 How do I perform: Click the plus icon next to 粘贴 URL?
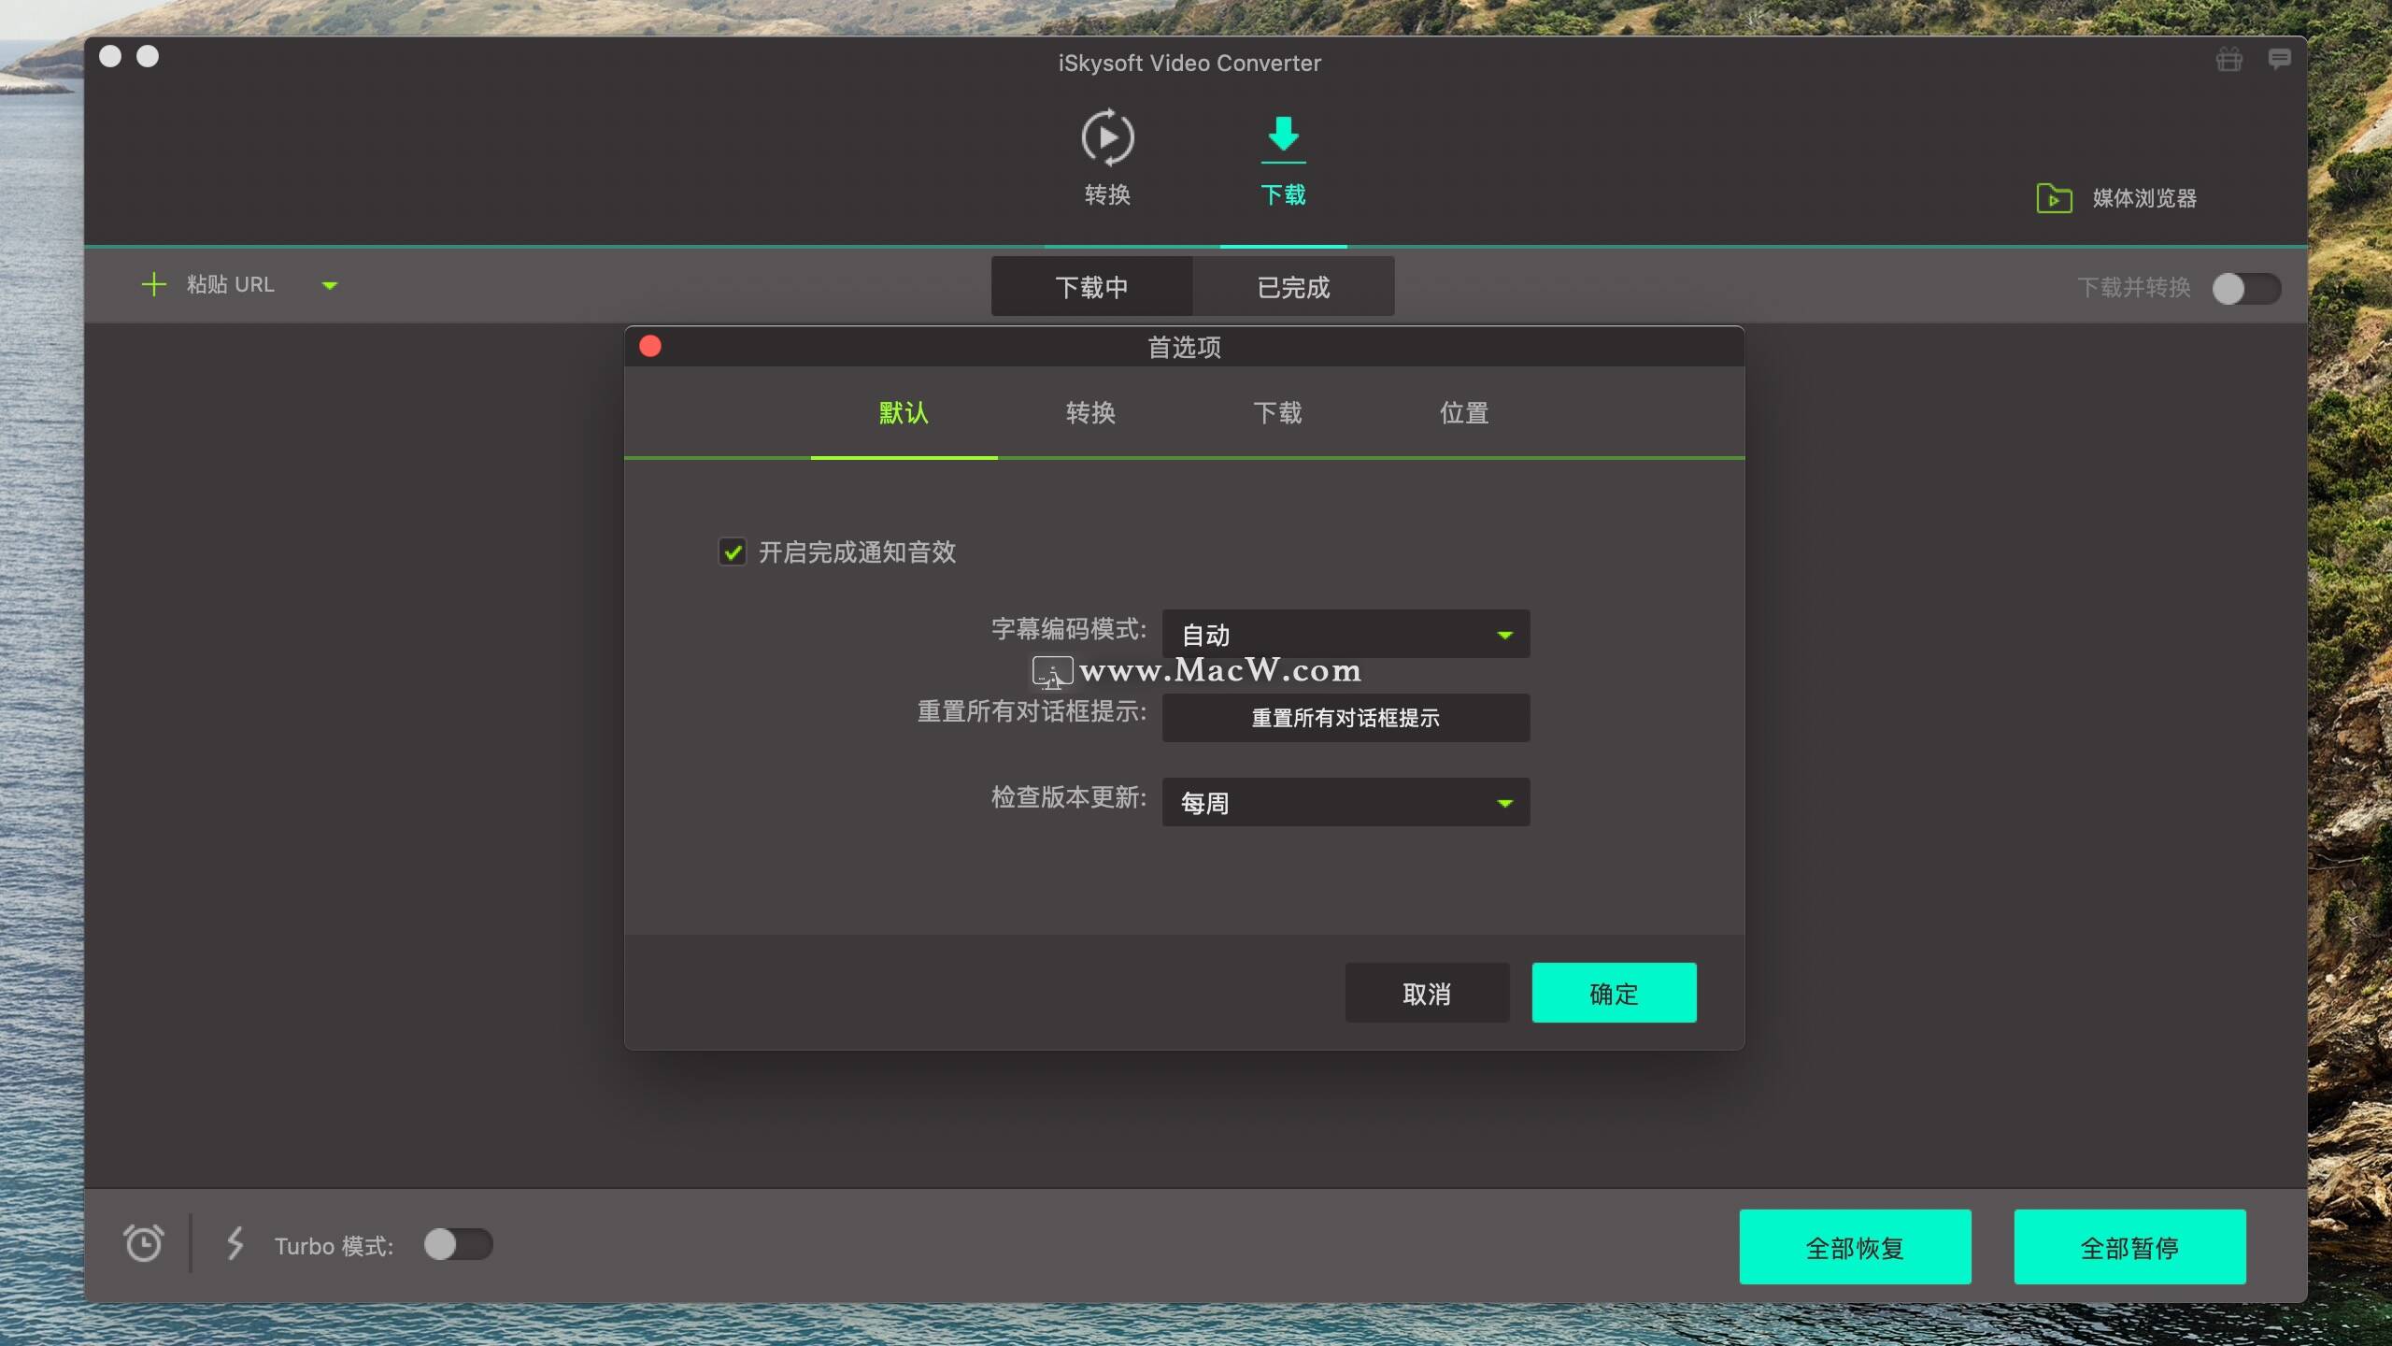point(154,284)
